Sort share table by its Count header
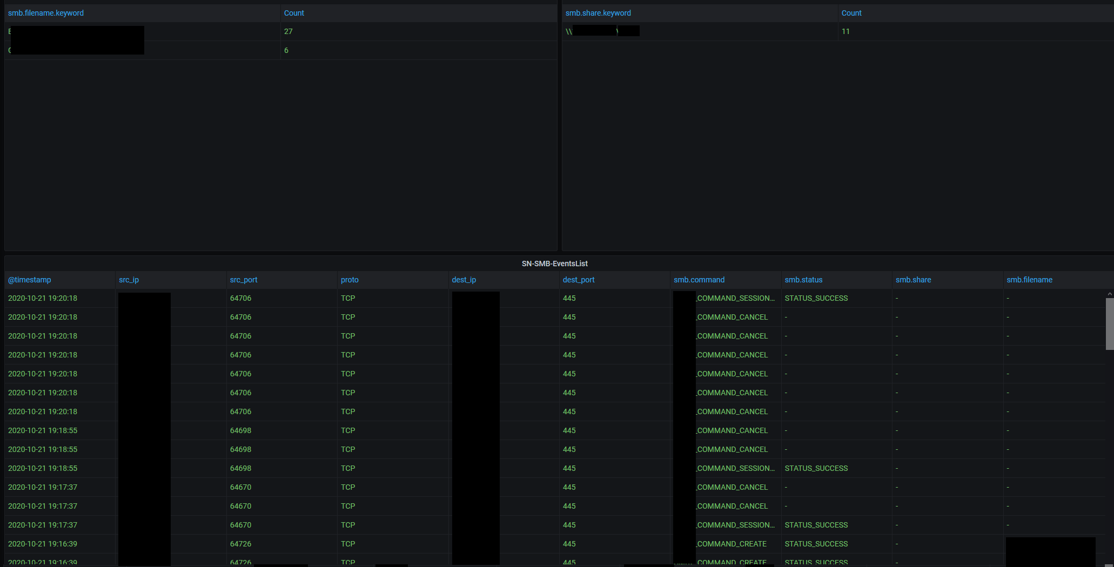This screenshot has width=1114, height=567. [851, 13]
